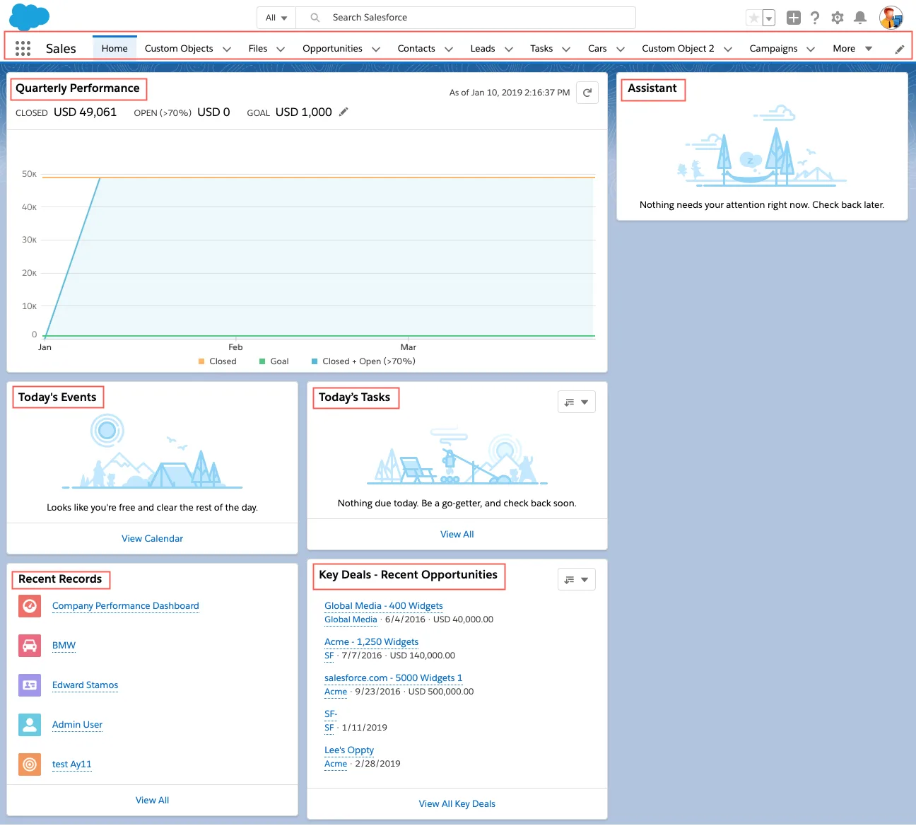The width and height of the screenshot is (916, 826).
Task: Expand the Files tab chevron
Action: tap(281, 49)
